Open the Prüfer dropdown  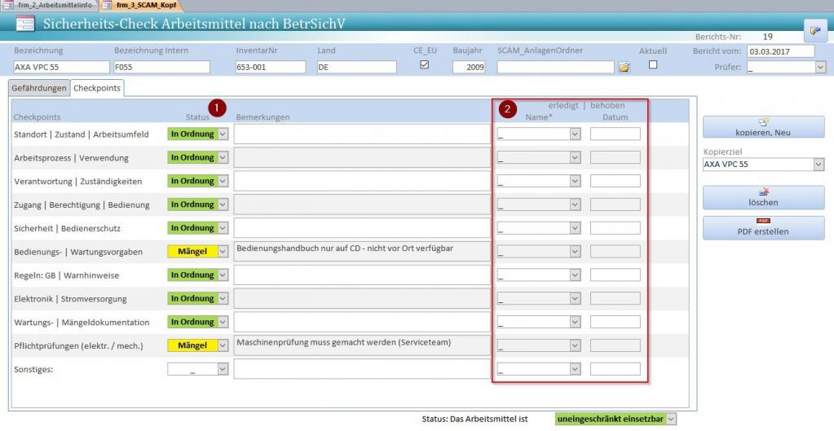(x=821, y=68)
